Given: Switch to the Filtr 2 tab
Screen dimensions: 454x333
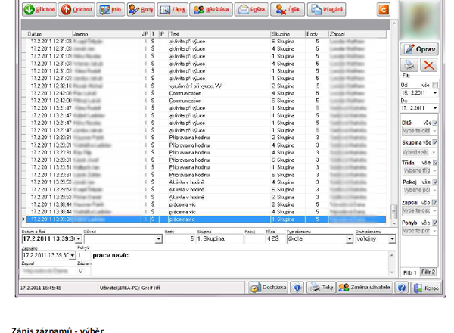Looking at the screenshot, I should pyautogui.click(x=428, y=272).
